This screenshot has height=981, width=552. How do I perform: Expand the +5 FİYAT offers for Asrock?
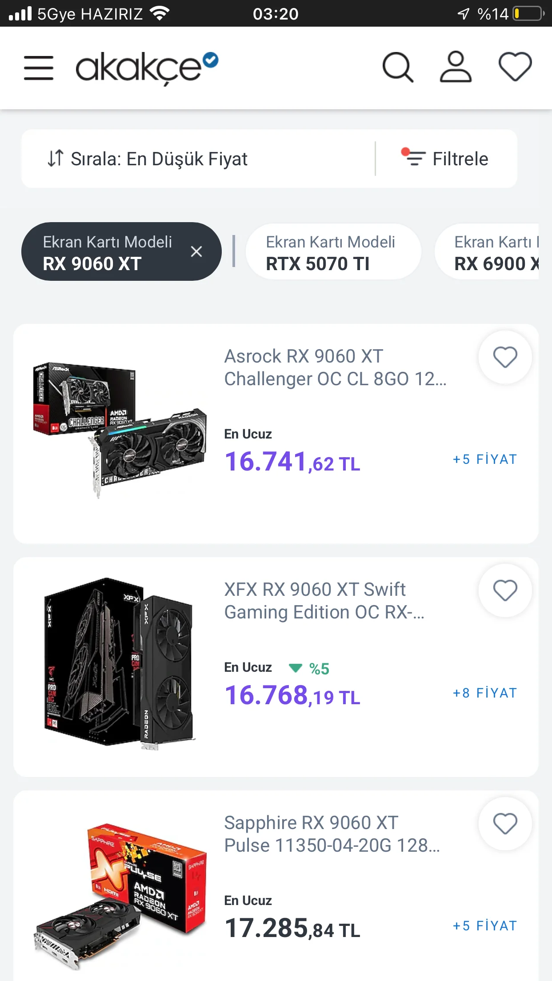pyautogui.click(x=484, y=459)
